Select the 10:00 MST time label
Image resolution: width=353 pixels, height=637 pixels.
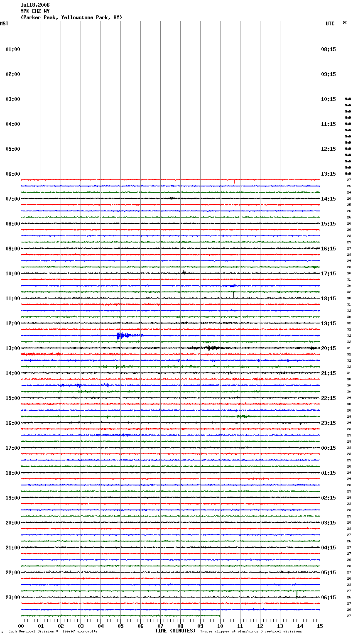point(13,274)
